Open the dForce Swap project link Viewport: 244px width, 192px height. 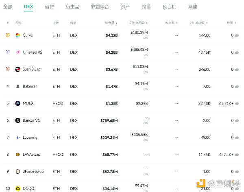point(33,171)
